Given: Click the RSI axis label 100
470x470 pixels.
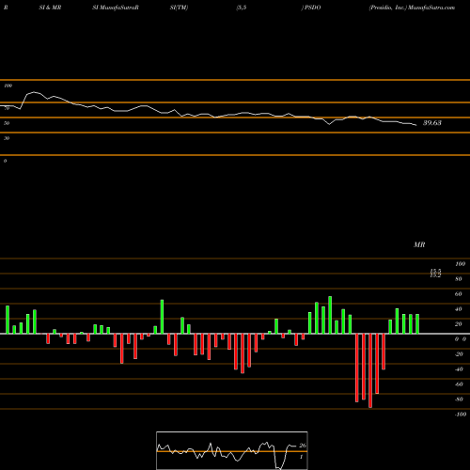Looking at the screenshot, I should pyautogui.click(x=8, y=86).
